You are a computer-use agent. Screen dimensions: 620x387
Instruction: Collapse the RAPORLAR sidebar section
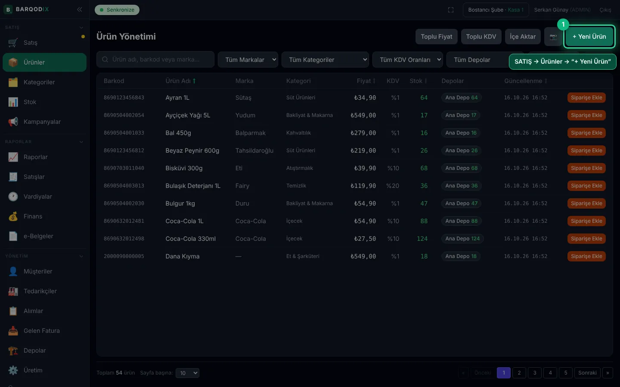[x=81, y=142]
